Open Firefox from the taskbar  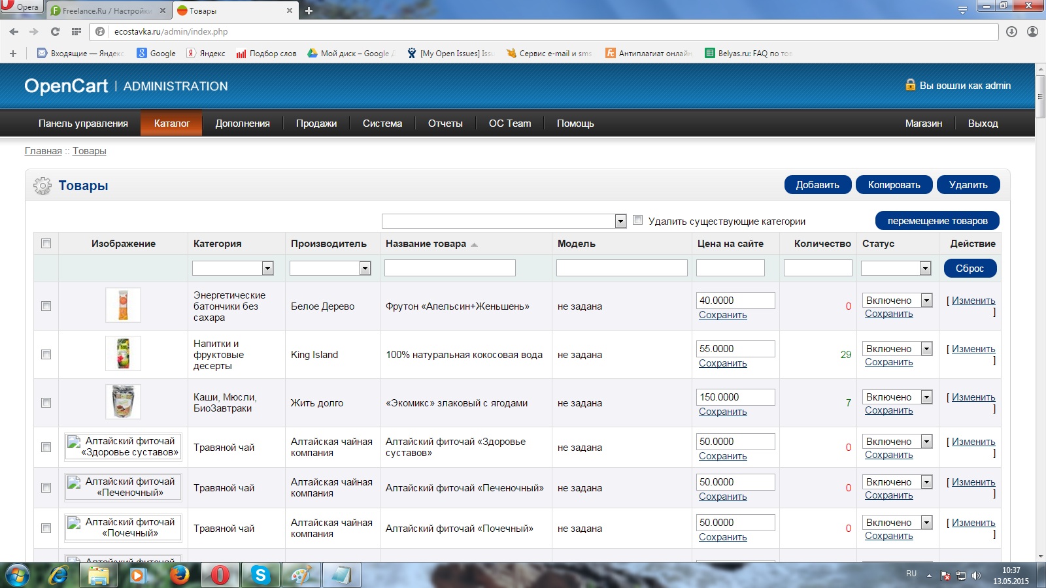pos(178,575)
